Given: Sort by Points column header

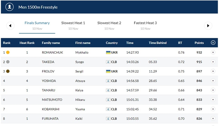Looking at the screenshot, I should [199, 43].
